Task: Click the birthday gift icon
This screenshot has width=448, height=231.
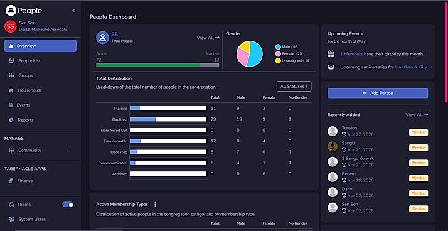Action: point(331,54)
